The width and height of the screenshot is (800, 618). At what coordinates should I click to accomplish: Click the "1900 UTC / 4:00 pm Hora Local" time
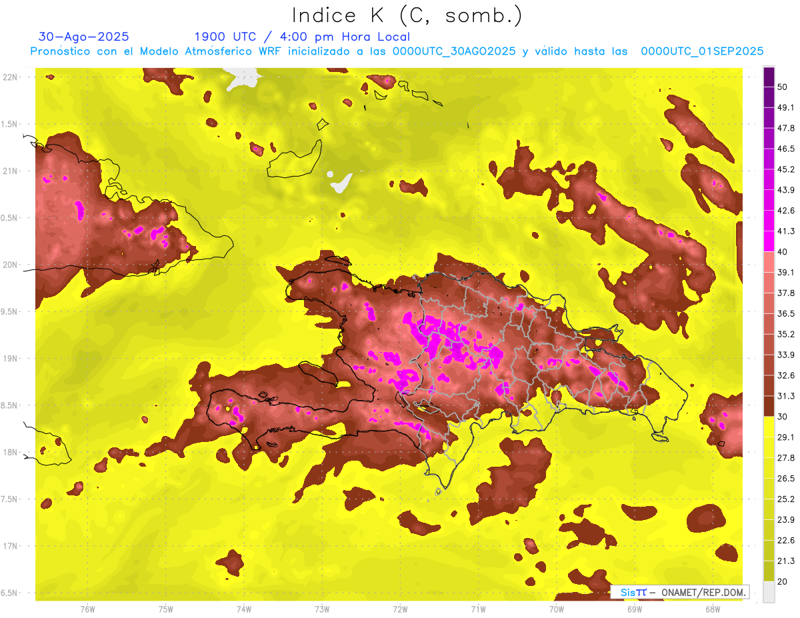pyautogui.click(x=302, y=37)
